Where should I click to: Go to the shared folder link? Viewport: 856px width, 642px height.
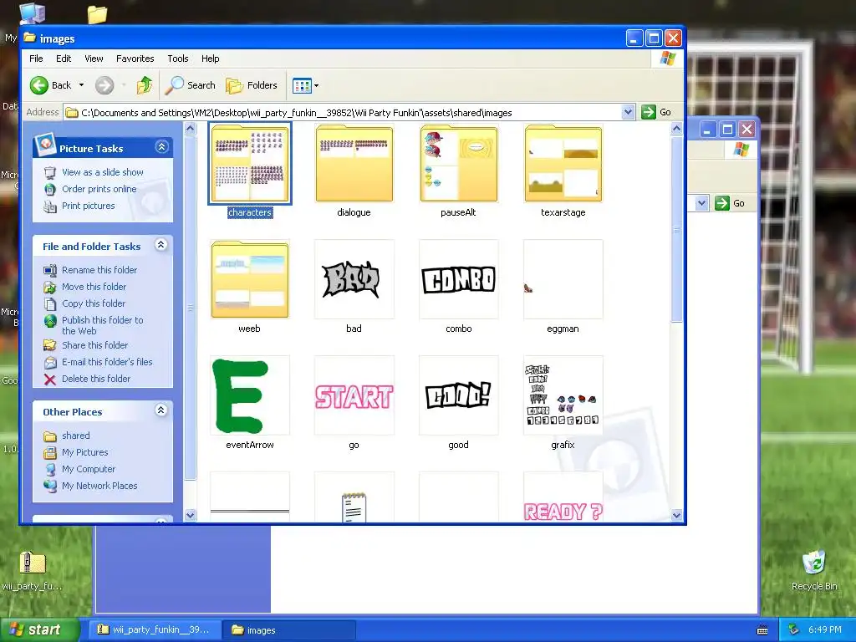click(76, 436)
